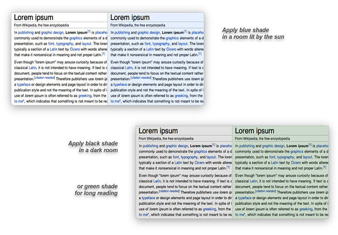Open the typeface link in green-shaded panel

pos(245,198)
